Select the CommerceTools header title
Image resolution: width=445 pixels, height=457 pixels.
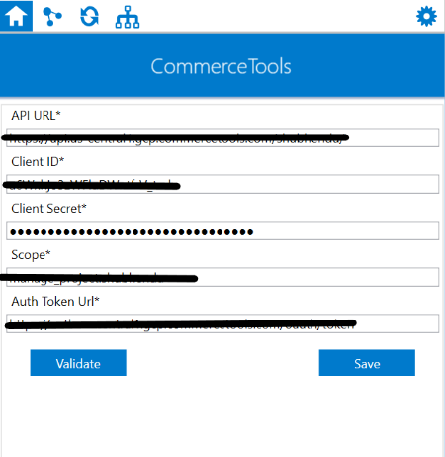(x=221, y=66)
